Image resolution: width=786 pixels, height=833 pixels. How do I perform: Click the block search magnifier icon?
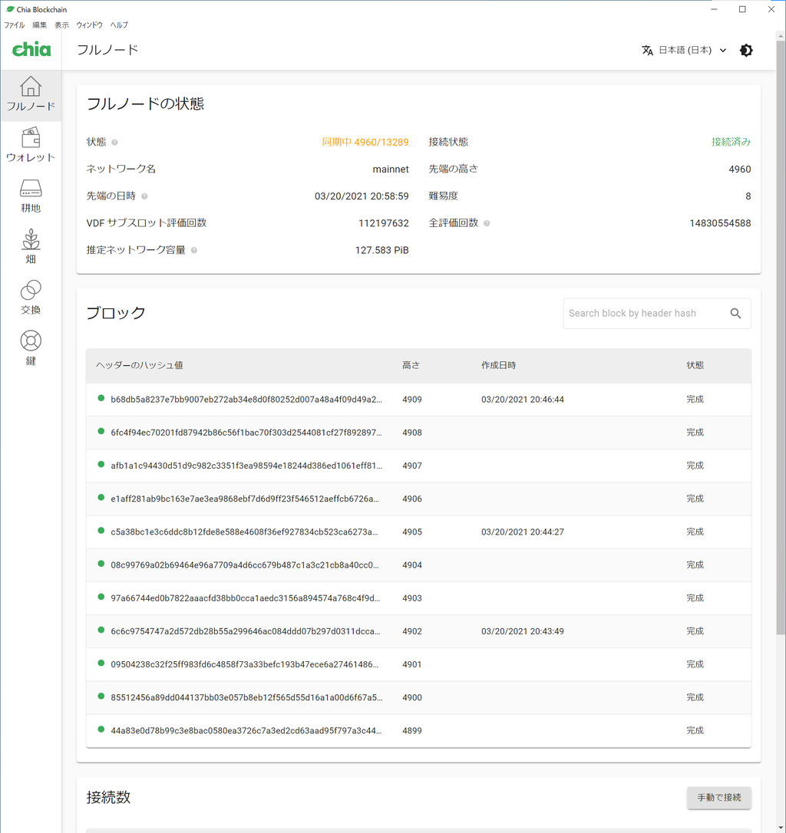(735, 314)
